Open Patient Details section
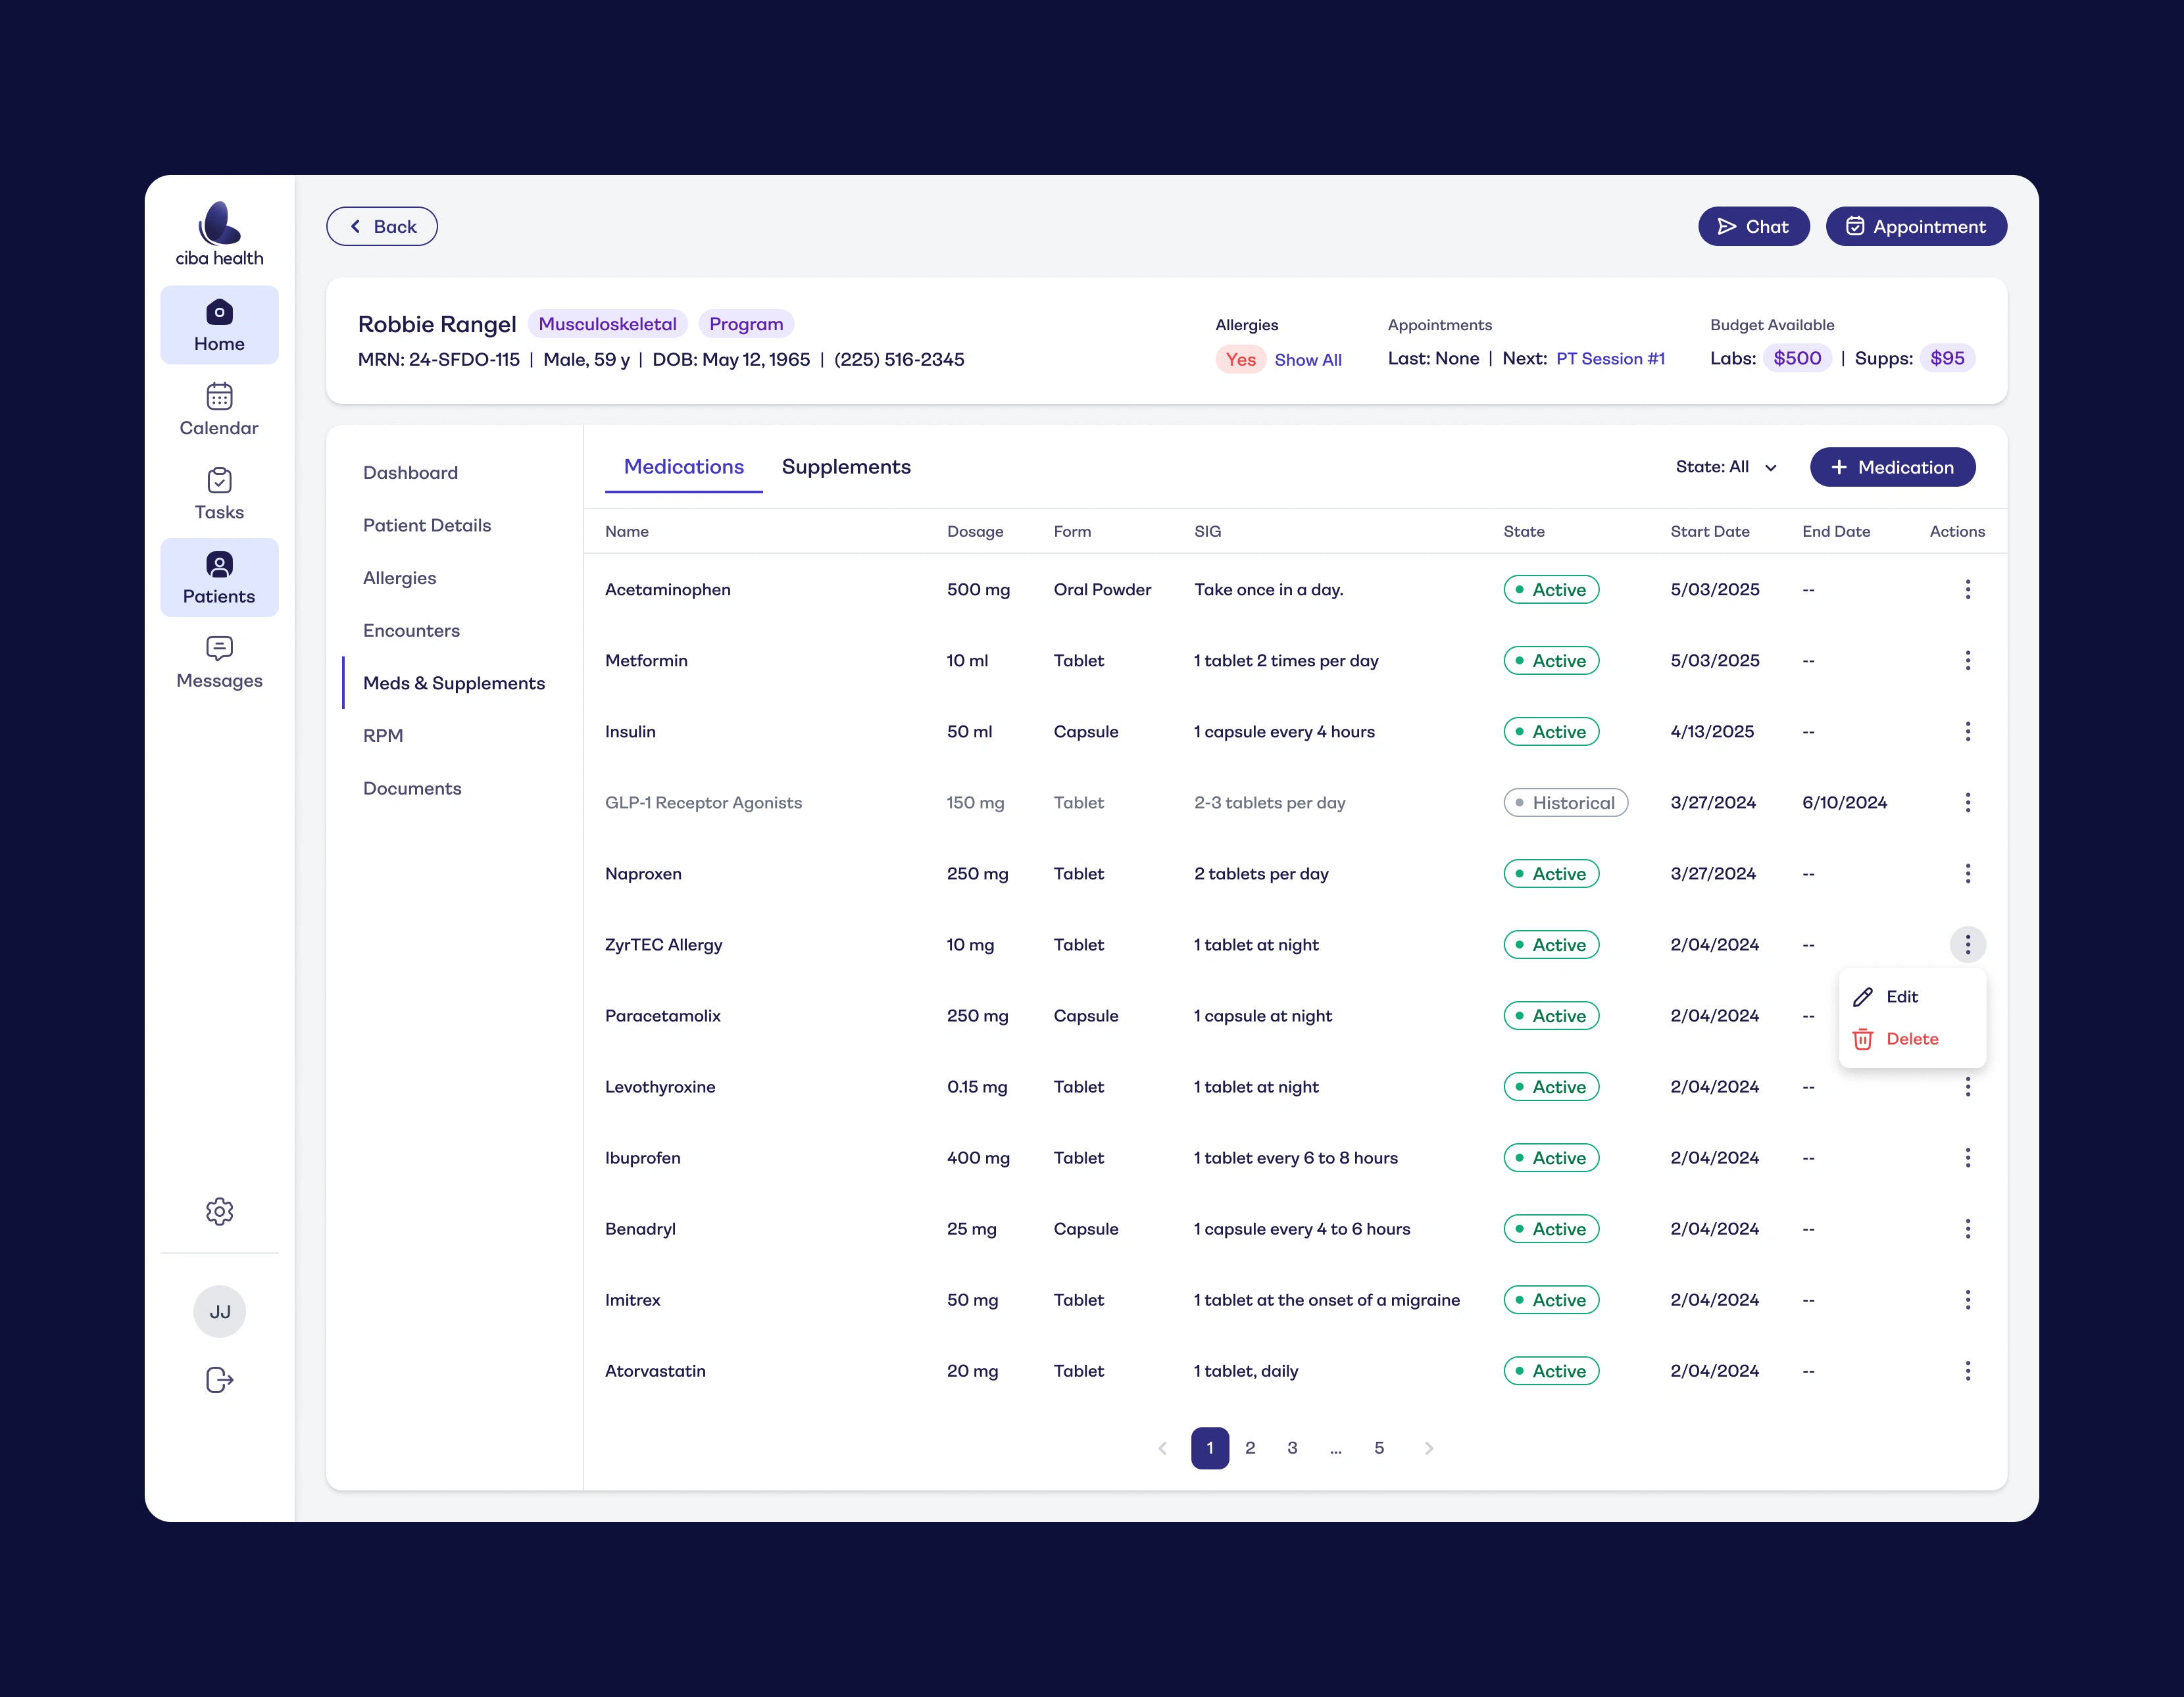The width and height of the screenshot is (2184, 1697). (427, 526)
